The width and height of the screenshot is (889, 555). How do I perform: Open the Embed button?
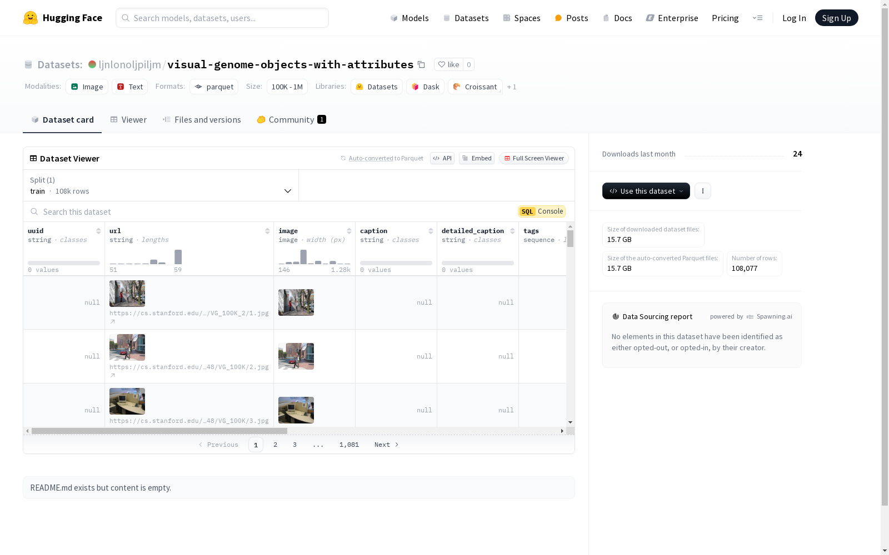click(477, 158)
